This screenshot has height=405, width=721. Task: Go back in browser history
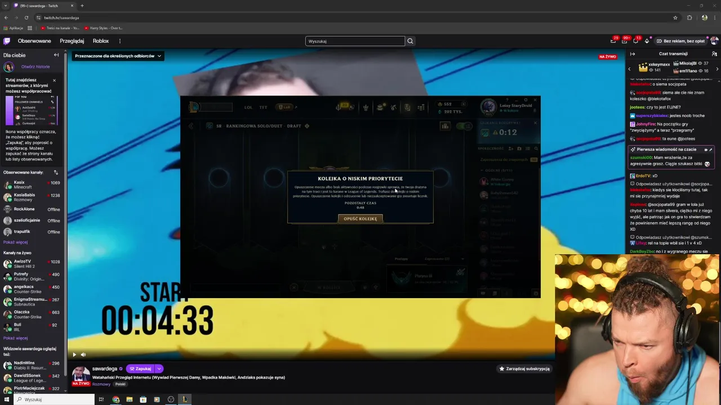tap(6, 17)
